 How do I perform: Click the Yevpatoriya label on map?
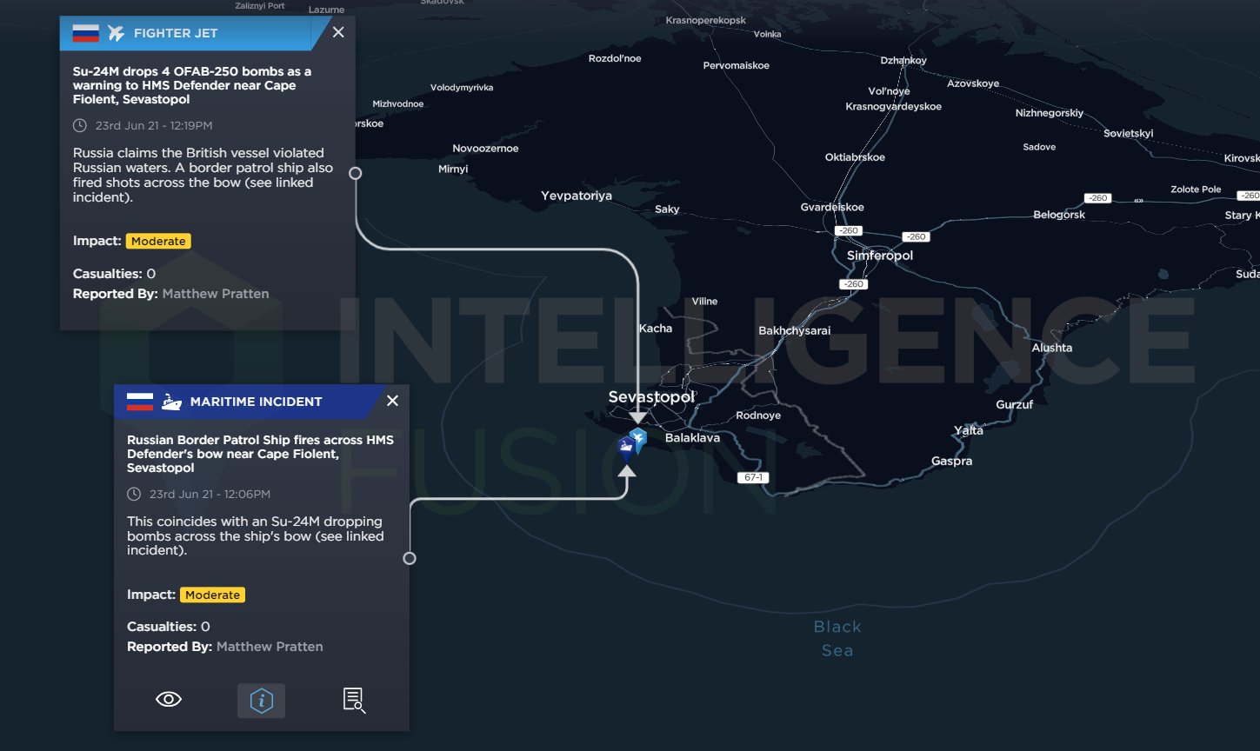[x=577, y=196]
